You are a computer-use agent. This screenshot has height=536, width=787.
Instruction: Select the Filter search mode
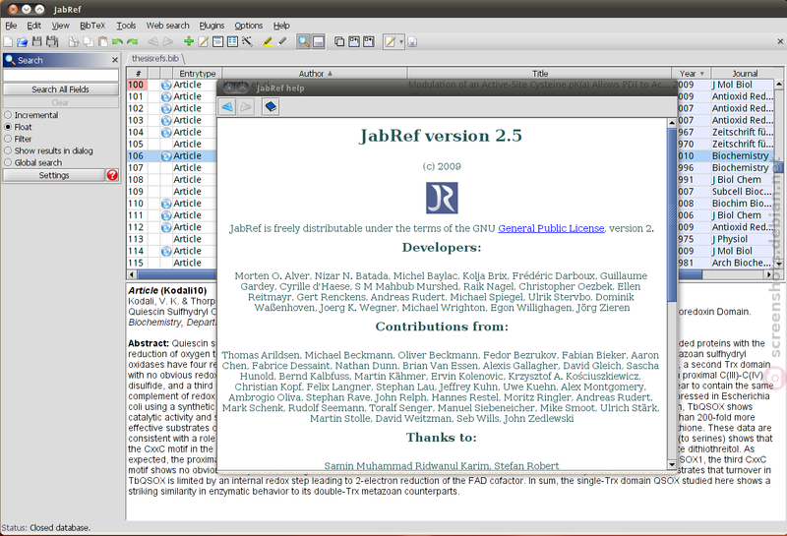click(x=19, y=139)
